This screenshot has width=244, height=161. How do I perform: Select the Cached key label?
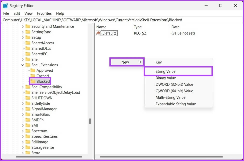(x=43, y=76)
